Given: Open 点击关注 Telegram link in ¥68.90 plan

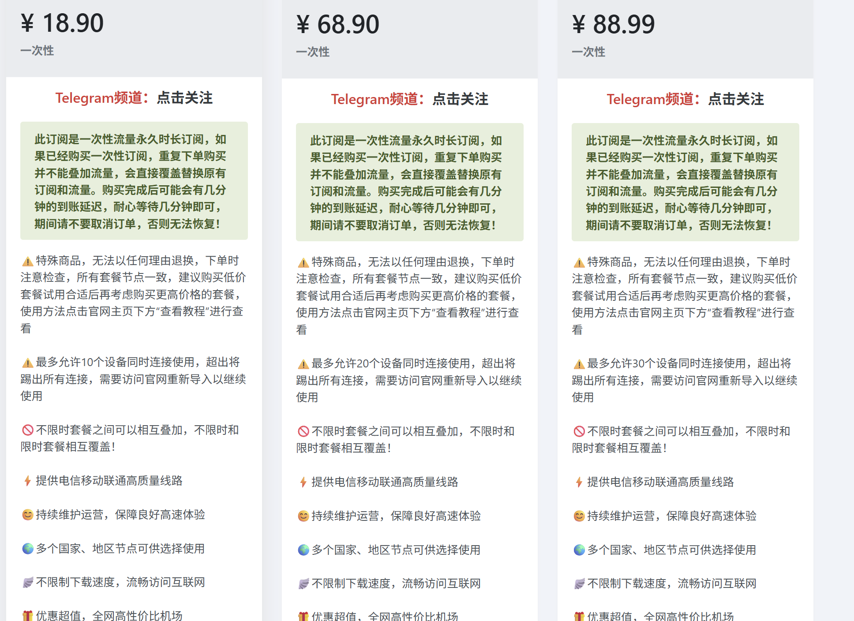Looking at the screenshot, I should (x=460, y=99).
